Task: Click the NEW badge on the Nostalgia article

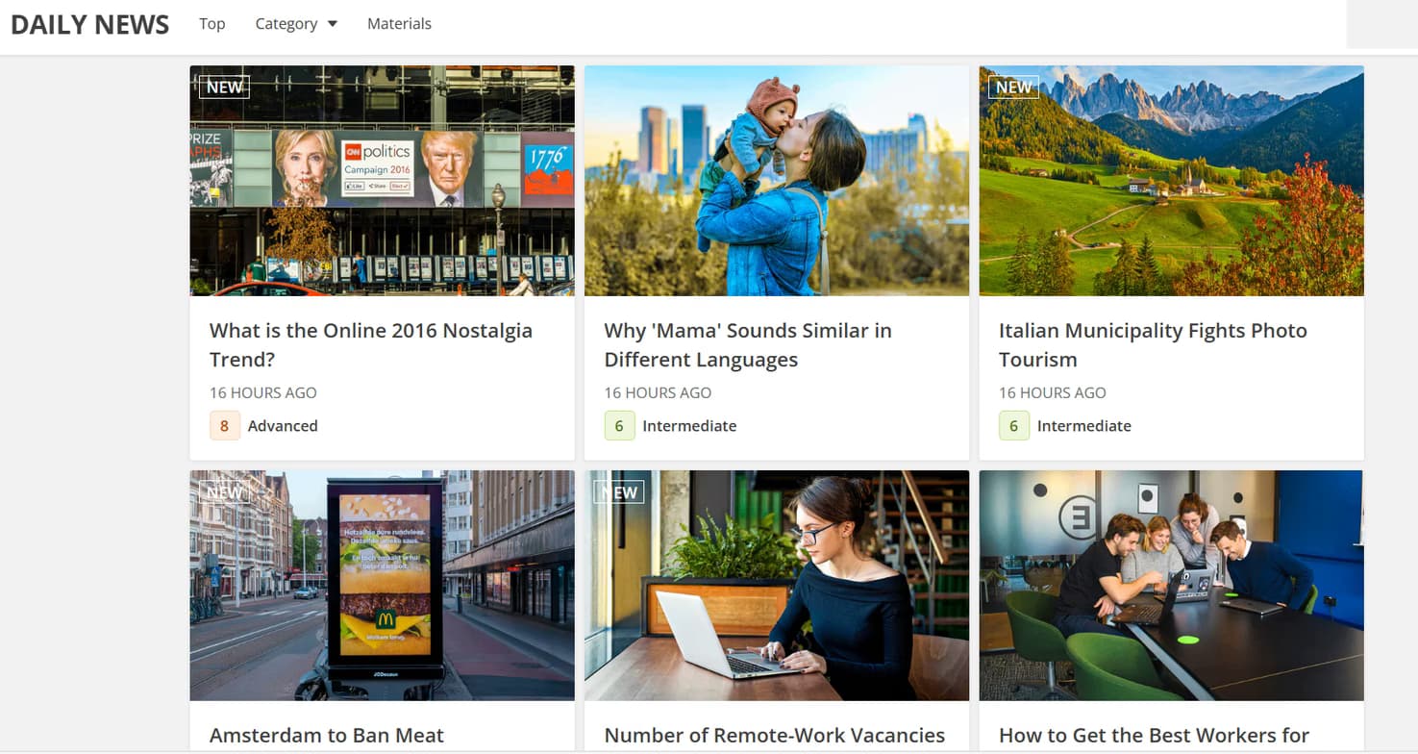Action: (x=224, y=87)
